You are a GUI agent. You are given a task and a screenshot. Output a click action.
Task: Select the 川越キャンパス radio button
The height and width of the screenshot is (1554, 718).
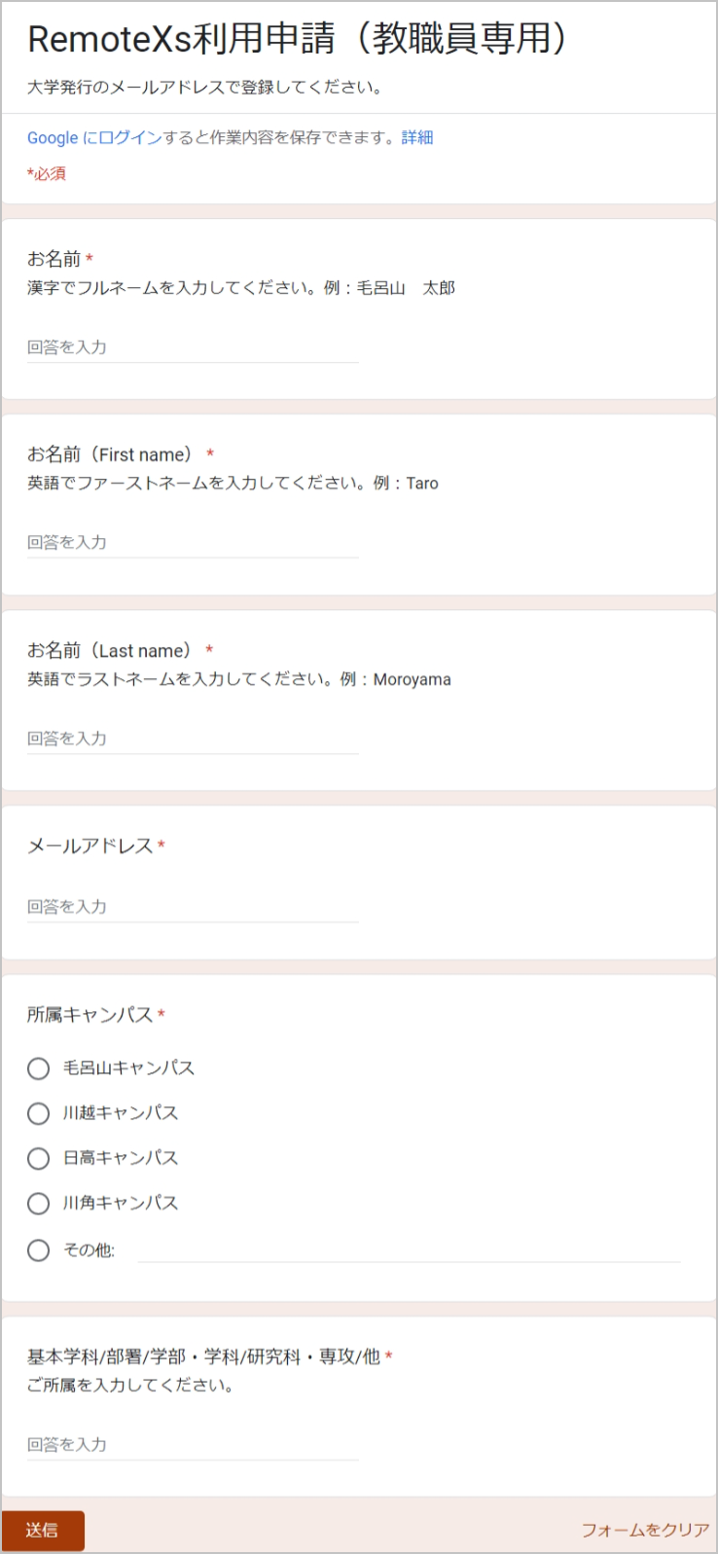pyautogui.click(x=38, y=1113)
